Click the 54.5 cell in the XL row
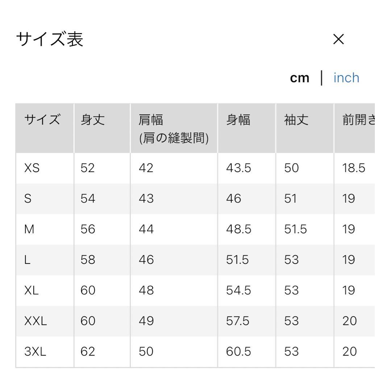Viewport: 375px width, 392px height. click(238, 290)
